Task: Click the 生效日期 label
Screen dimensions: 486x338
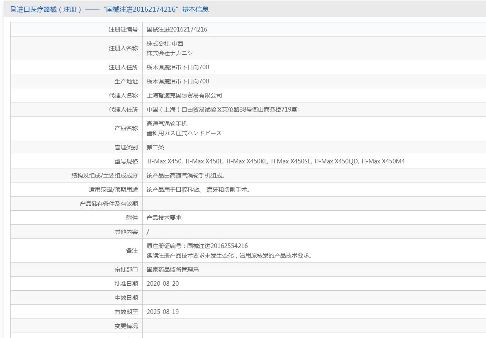Action: 126,298
